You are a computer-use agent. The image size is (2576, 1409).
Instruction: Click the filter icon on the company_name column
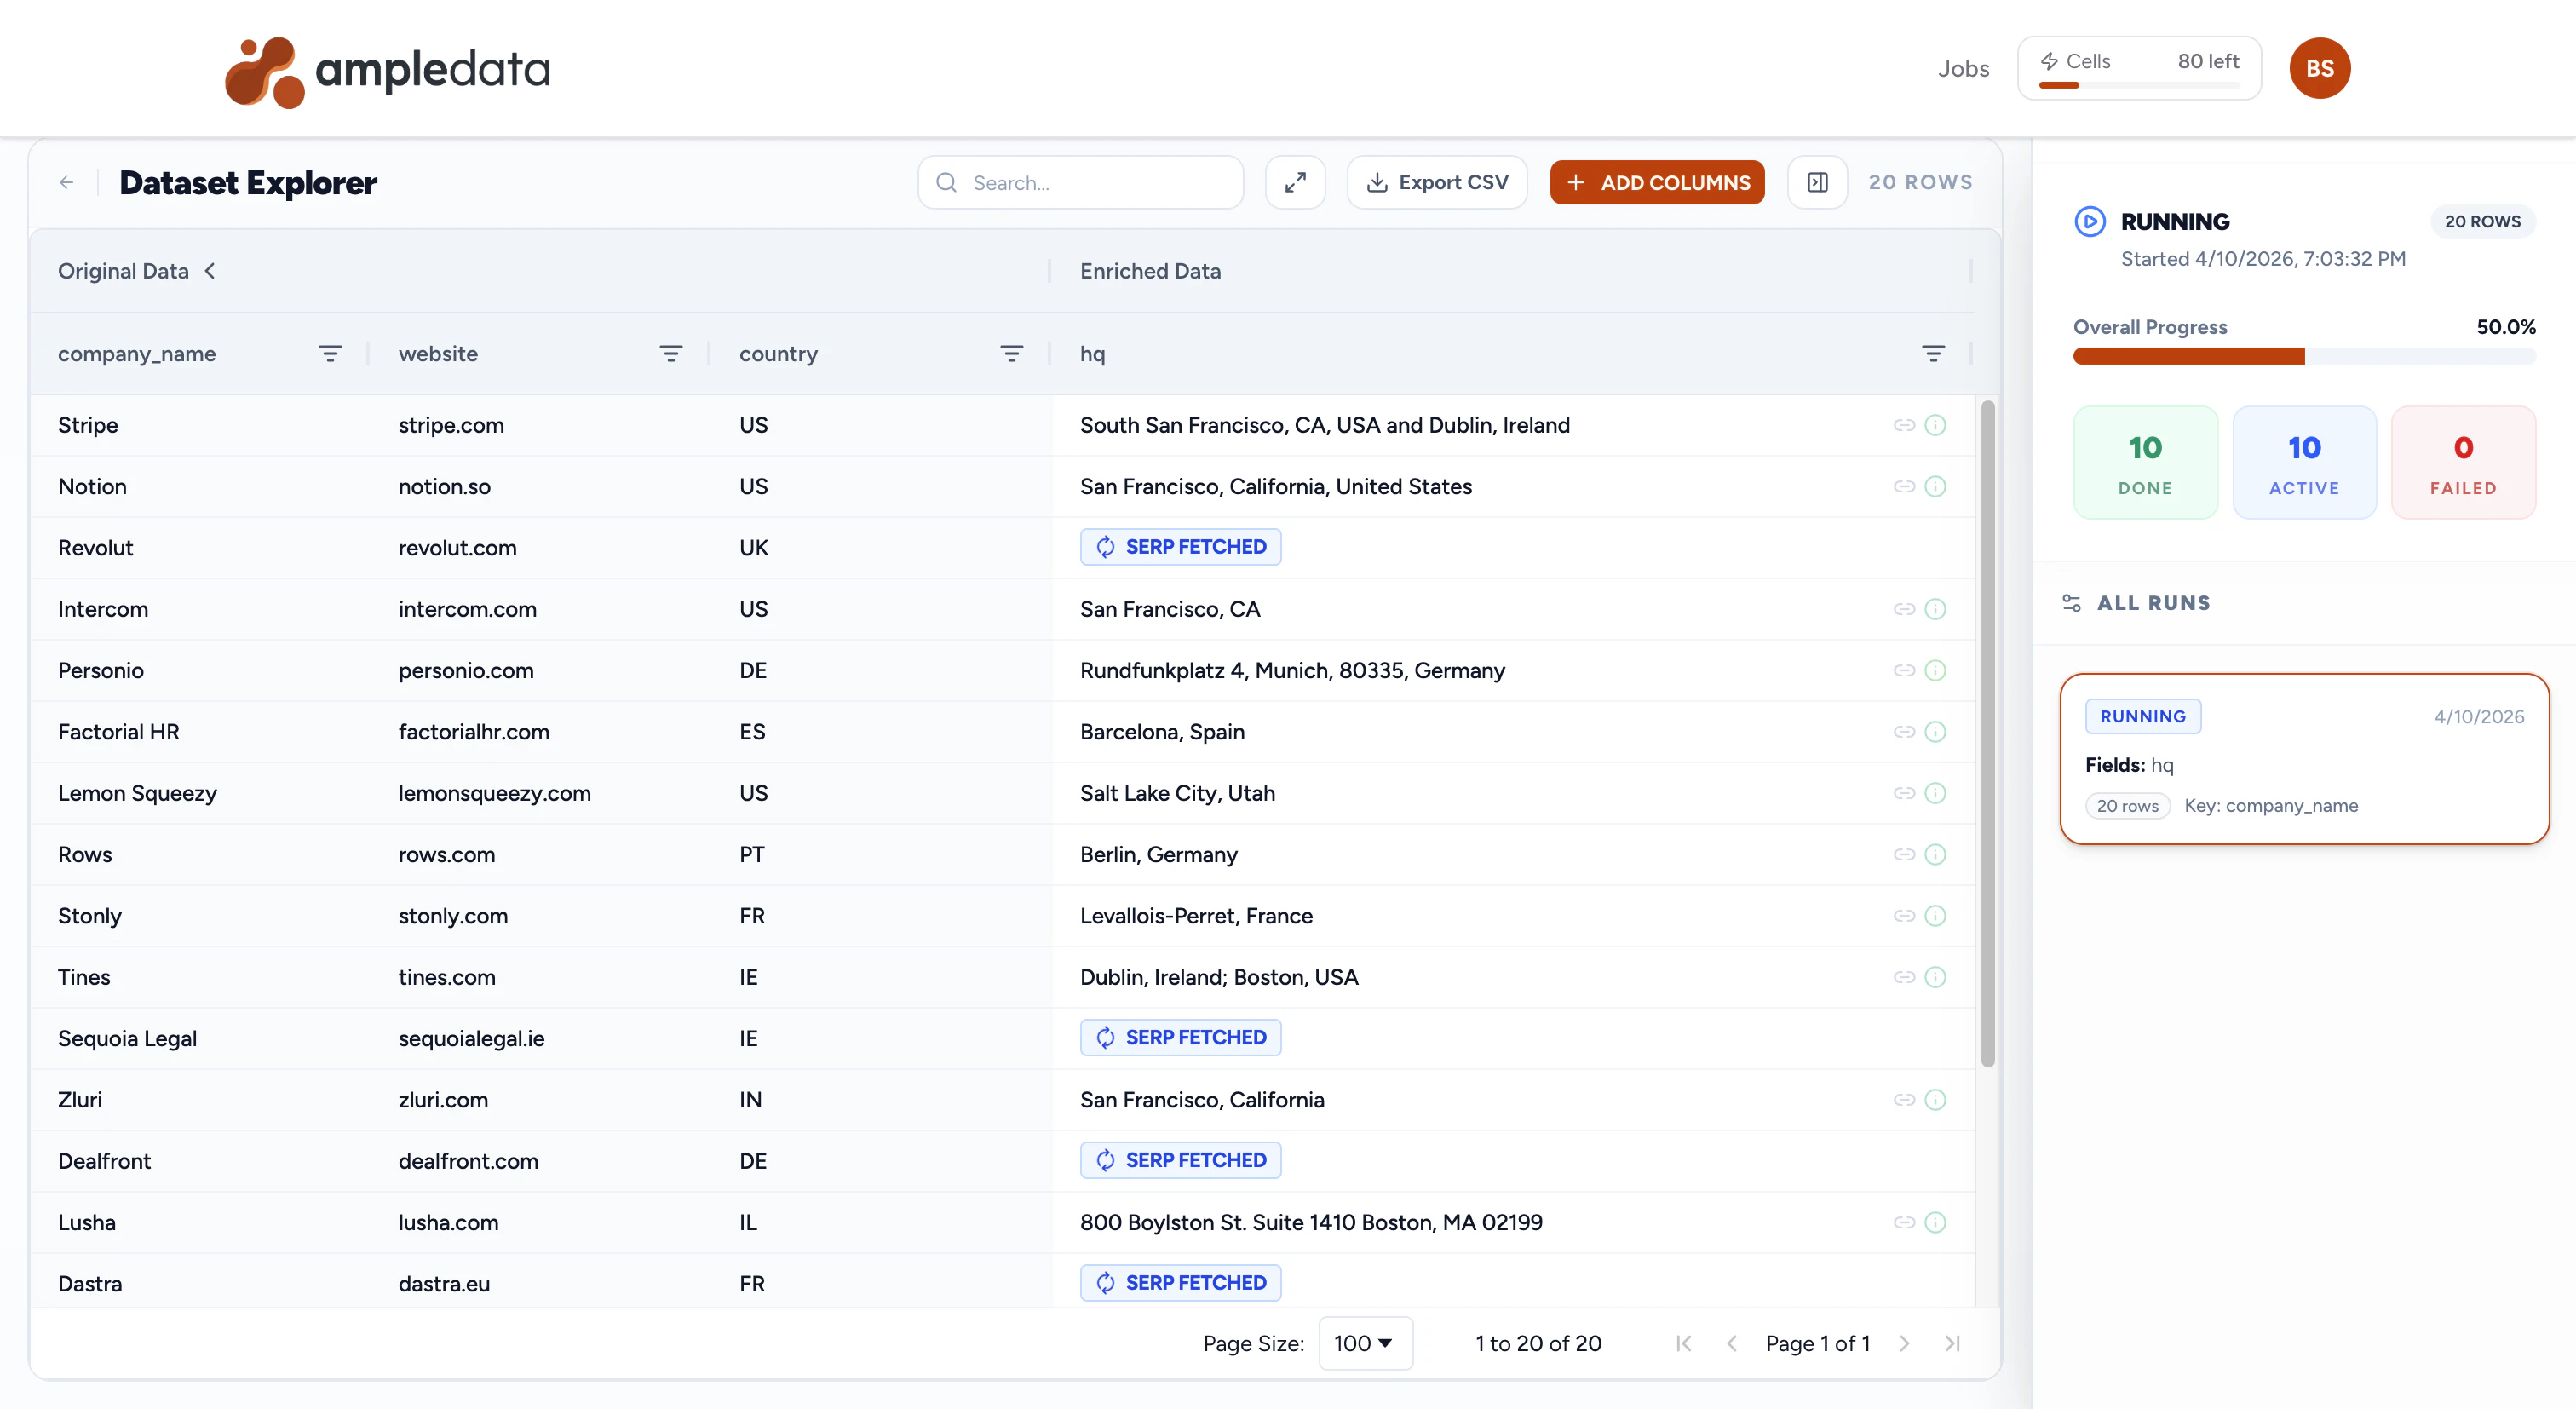click(x=331, y=353)
